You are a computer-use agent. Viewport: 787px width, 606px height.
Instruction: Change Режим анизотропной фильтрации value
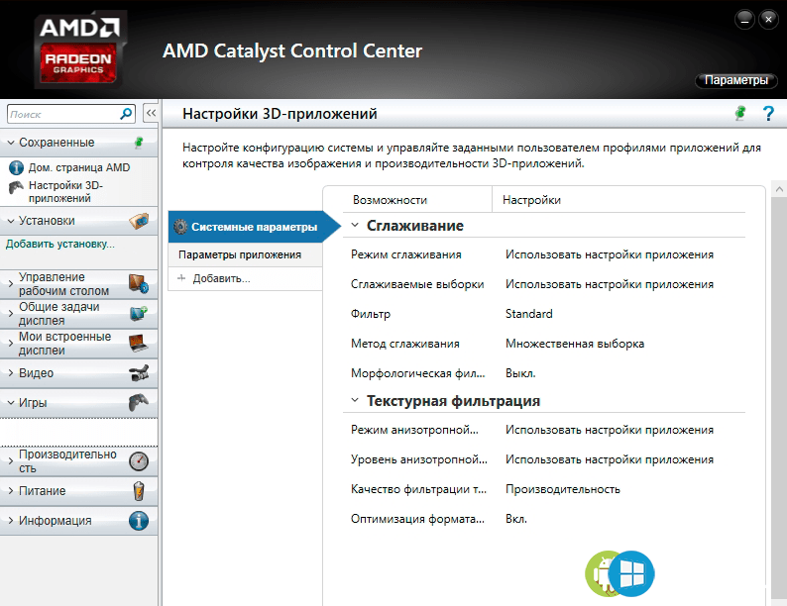tap(610, 430)
